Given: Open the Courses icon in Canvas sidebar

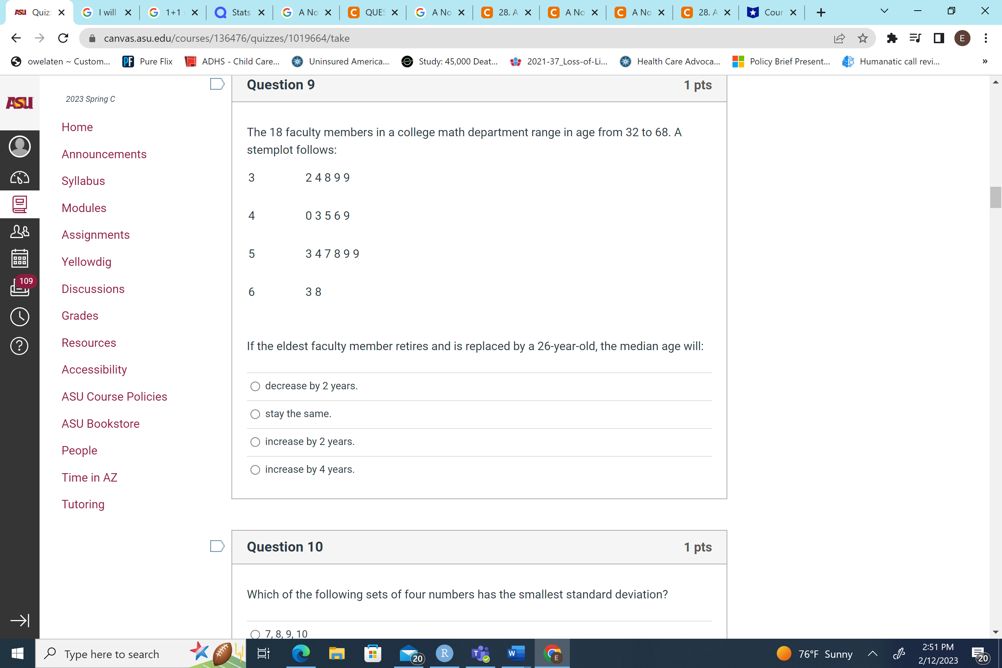Looking at the screenshot, I should [x=20, y=204].
